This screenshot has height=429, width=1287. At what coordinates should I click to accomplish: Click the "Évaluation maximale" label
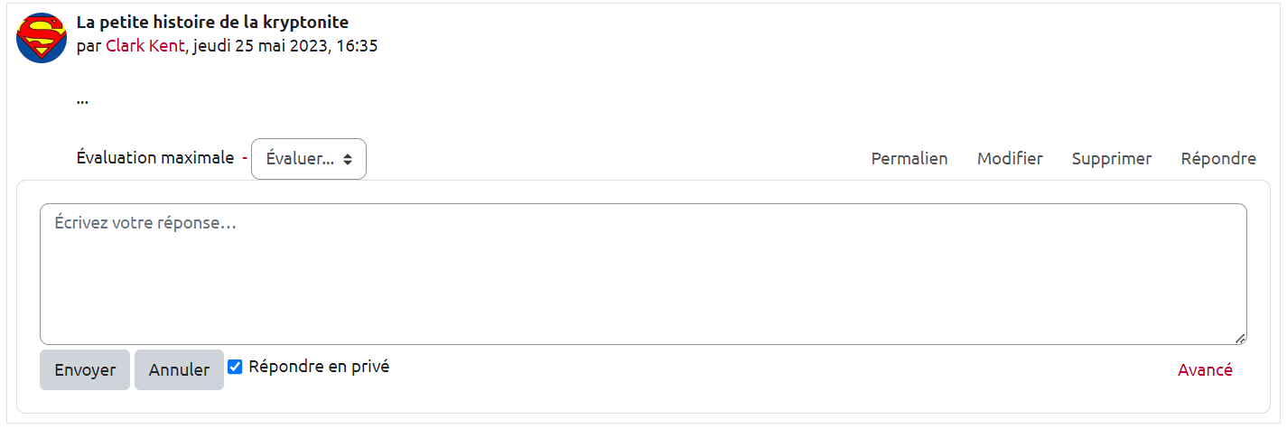pyautogui.click(x=155, y=158)
